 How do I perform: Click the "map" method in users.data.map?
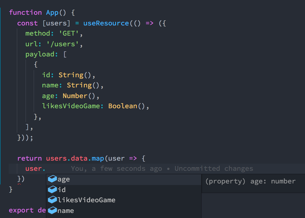coord(98,158)
